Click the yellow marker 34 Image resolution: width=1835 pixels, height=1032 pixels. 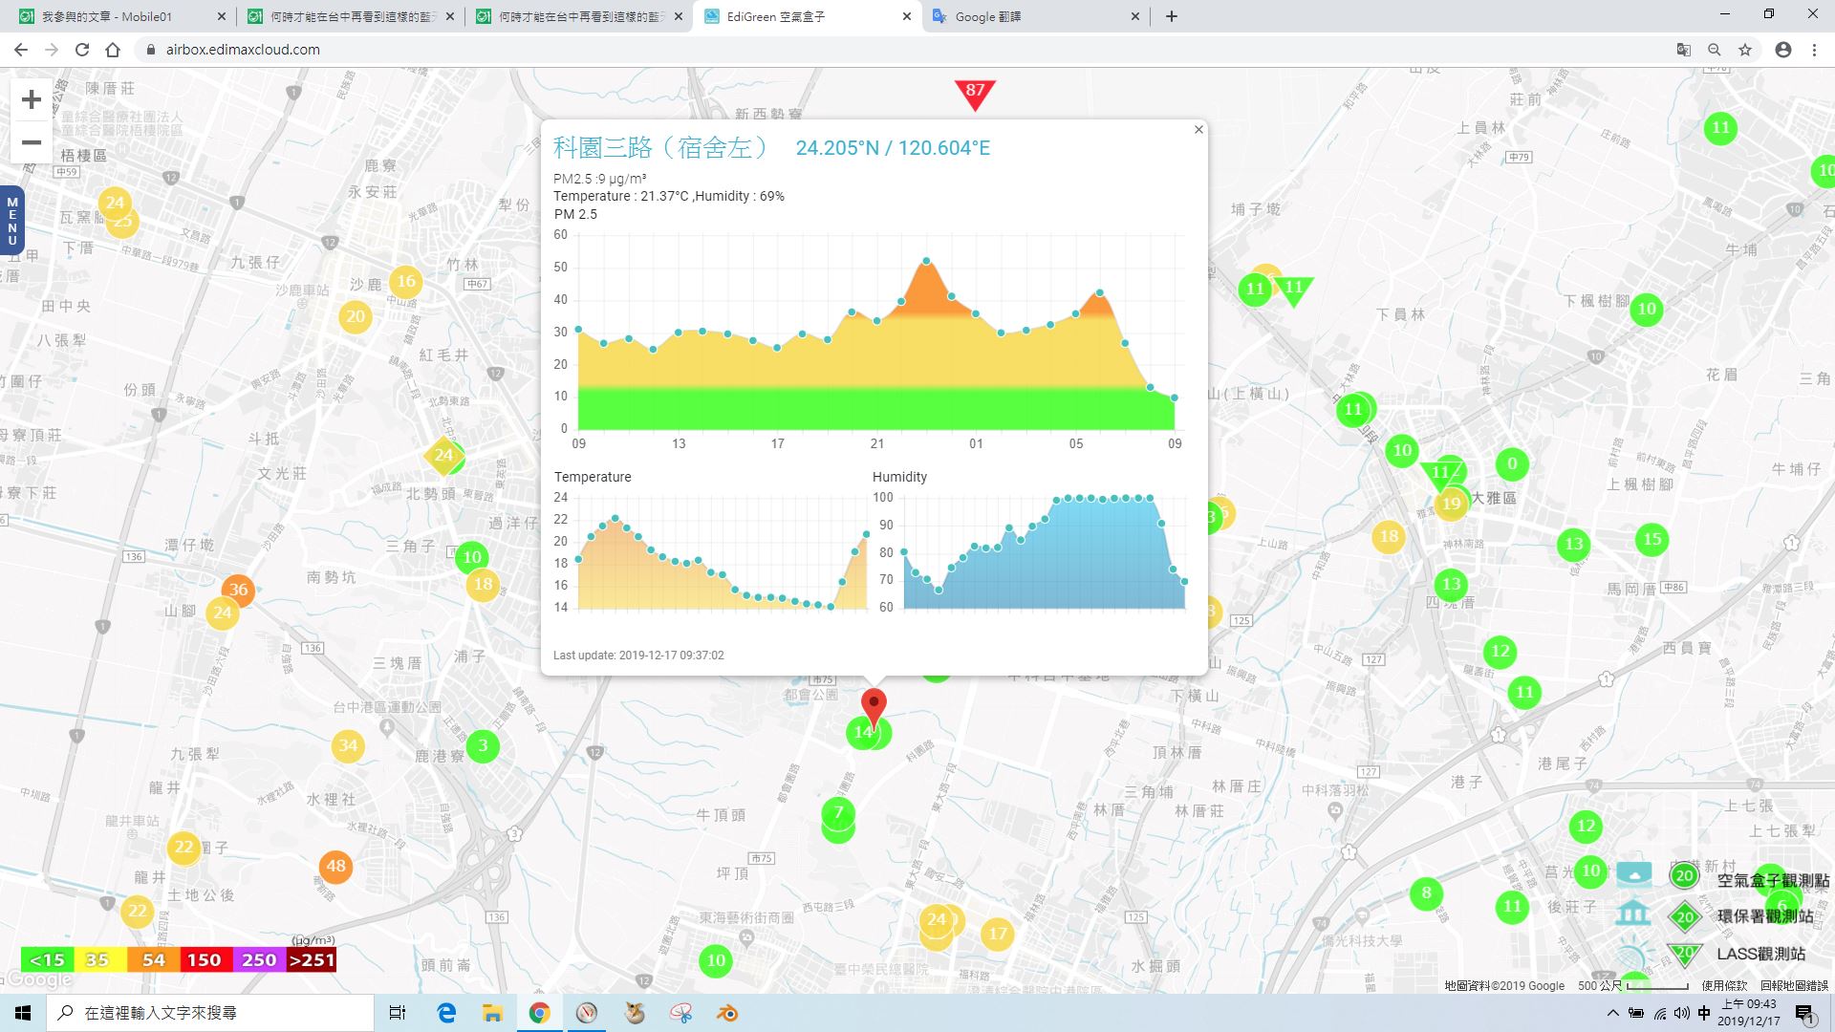[x=348, y=746]
